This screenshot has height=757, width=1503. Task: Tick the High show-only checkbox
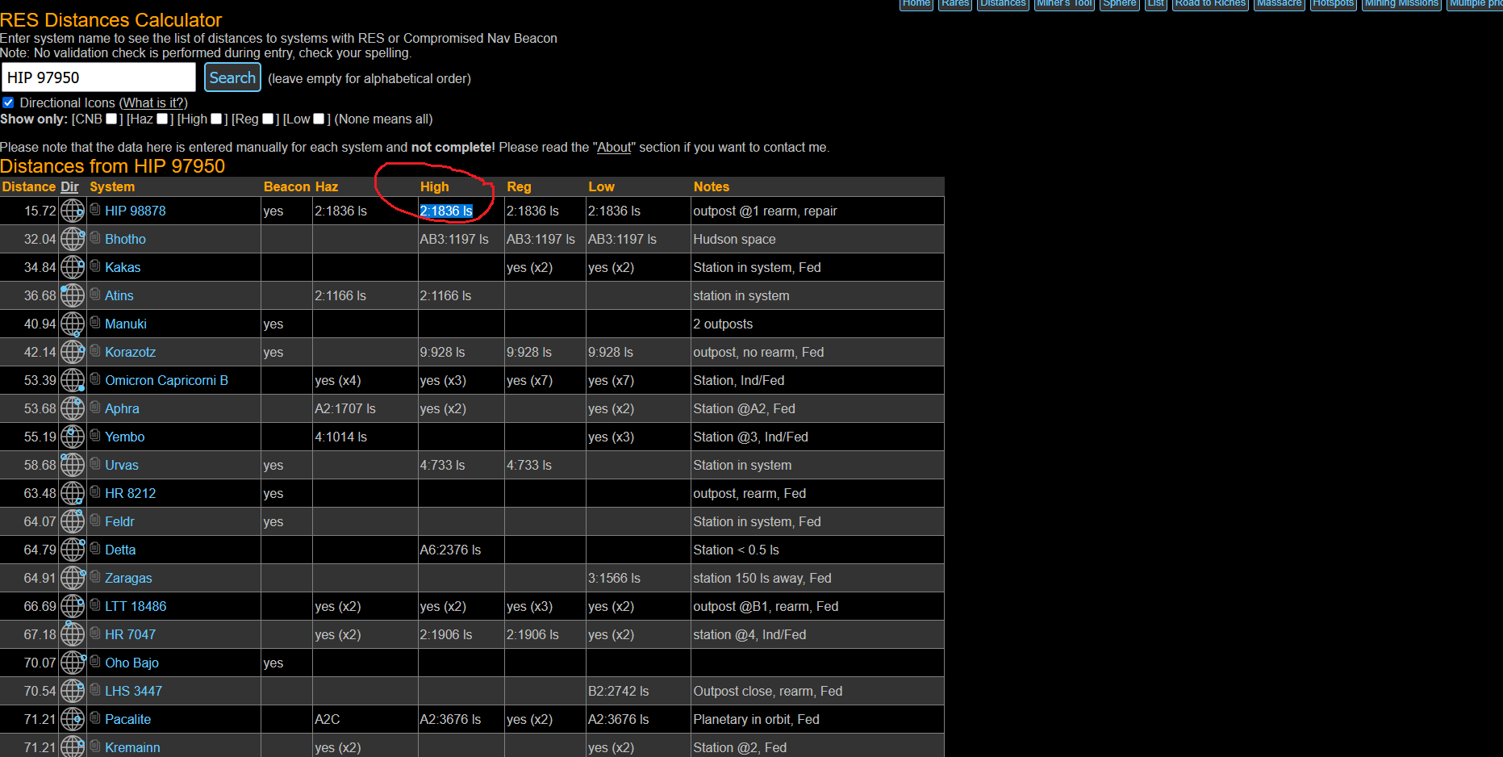[216, 119]
